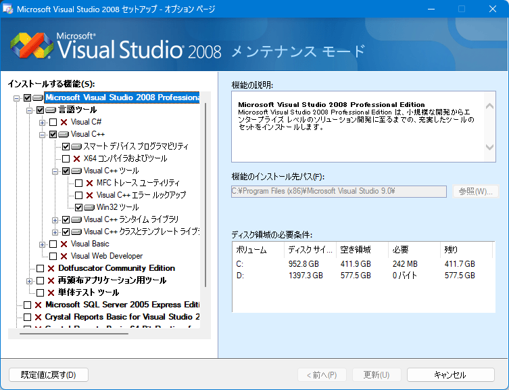Viewport: 509px width, 390px height.
Task: Click the drive icon beside the Professional Edition root node
Action: coord(38,97)
